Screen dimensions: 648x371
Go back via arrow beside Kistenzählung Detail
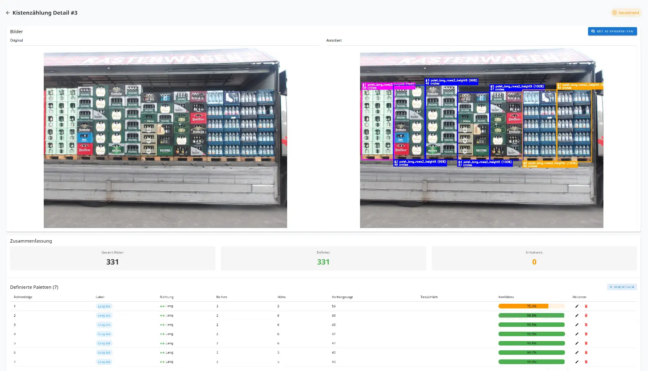pos(8,13)
